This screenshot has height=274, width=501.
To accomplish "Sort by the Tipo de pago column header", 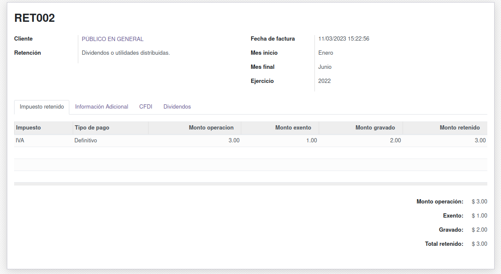I will click(x=92, y=128).
